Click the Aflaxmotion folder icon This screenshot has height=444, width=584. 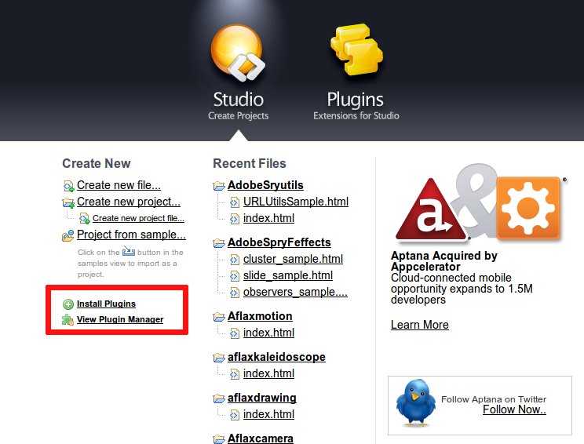coord(219,317)
